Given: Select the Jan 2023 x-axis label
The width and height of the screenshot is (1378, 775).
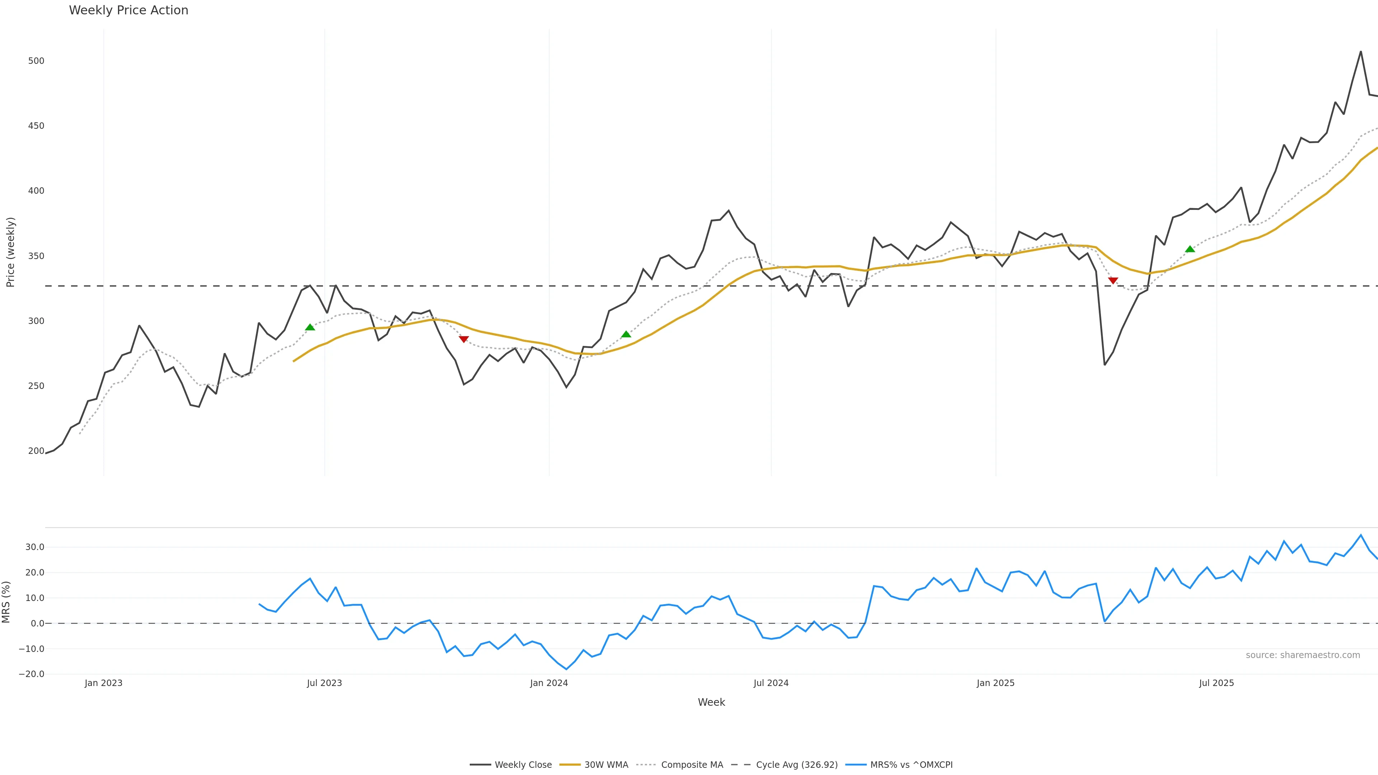Looking at the screenshot, I should click(x=103, y=683).
